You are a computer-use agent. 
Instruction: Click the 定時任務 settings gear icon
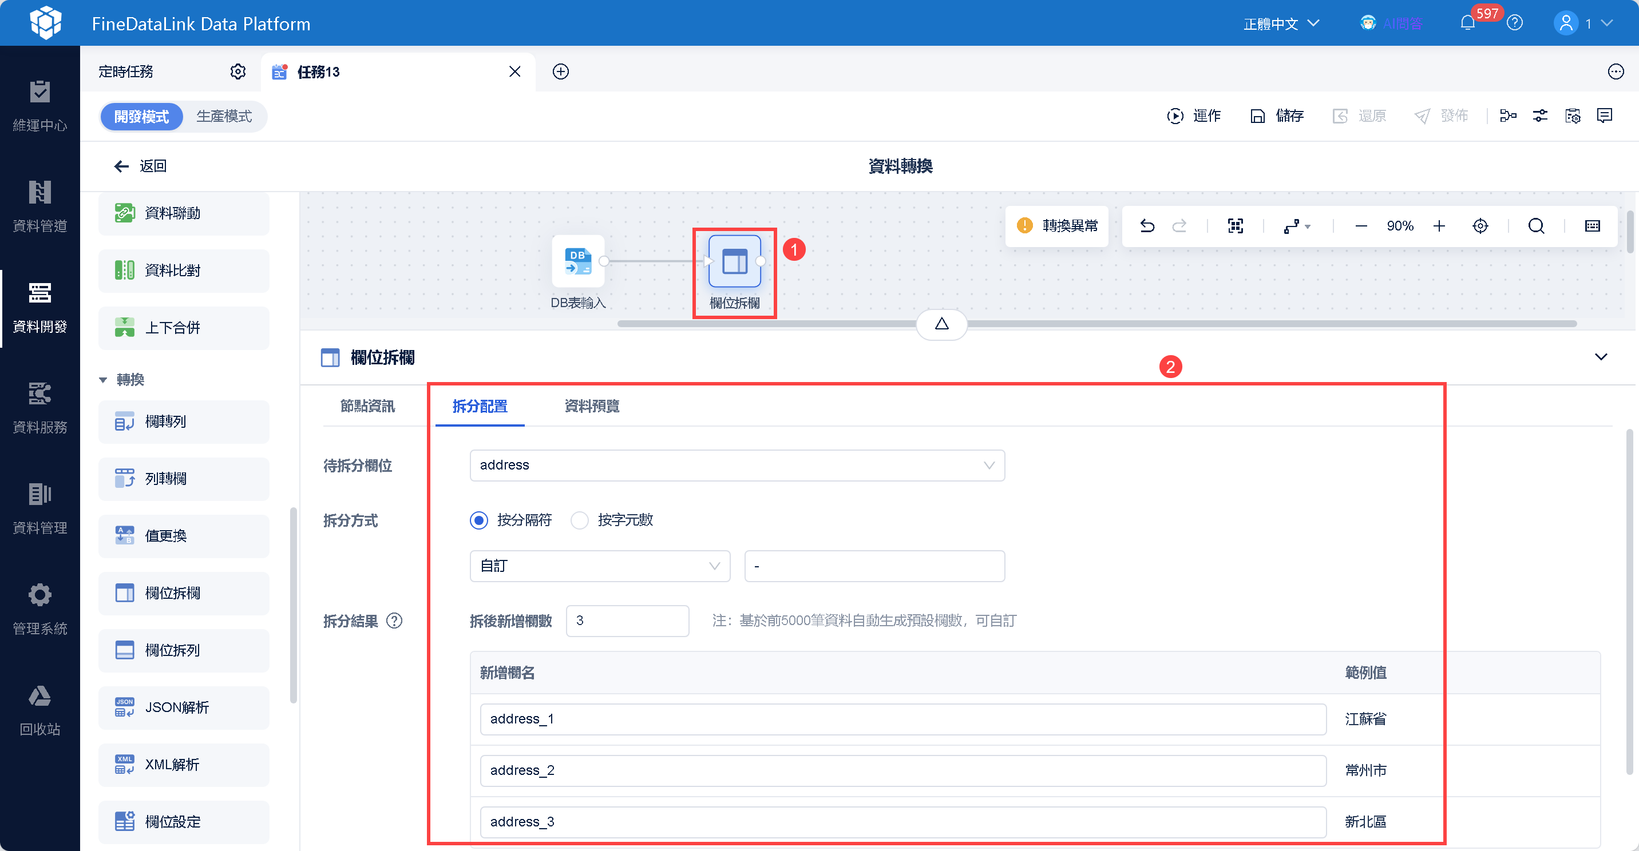237,71
